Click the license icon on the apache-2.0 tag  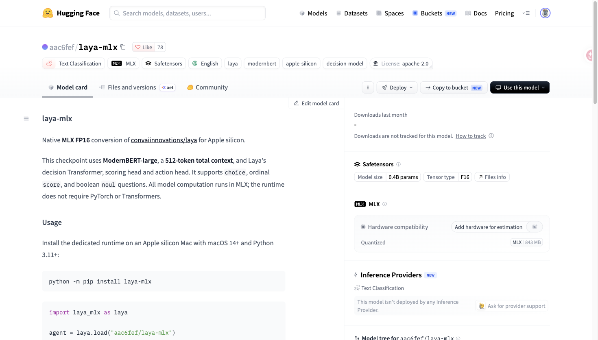375,63
